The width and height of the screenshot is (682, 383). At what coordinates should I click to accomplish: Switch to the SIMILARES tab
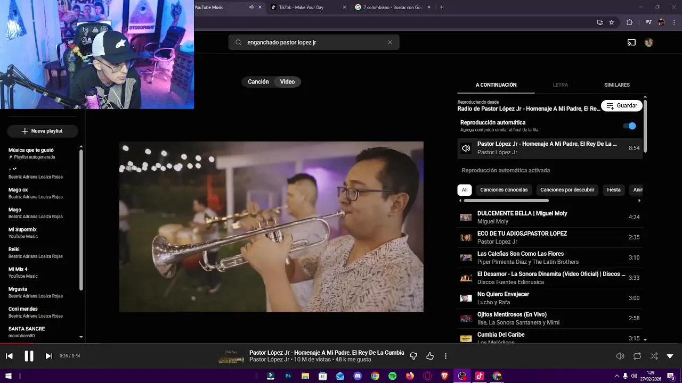617,85
